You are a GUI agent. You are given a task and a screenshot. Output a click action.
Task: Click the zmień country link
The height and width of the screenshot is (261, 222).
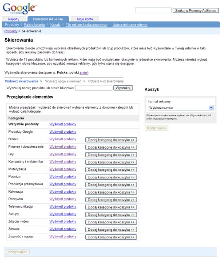(84, 72)
